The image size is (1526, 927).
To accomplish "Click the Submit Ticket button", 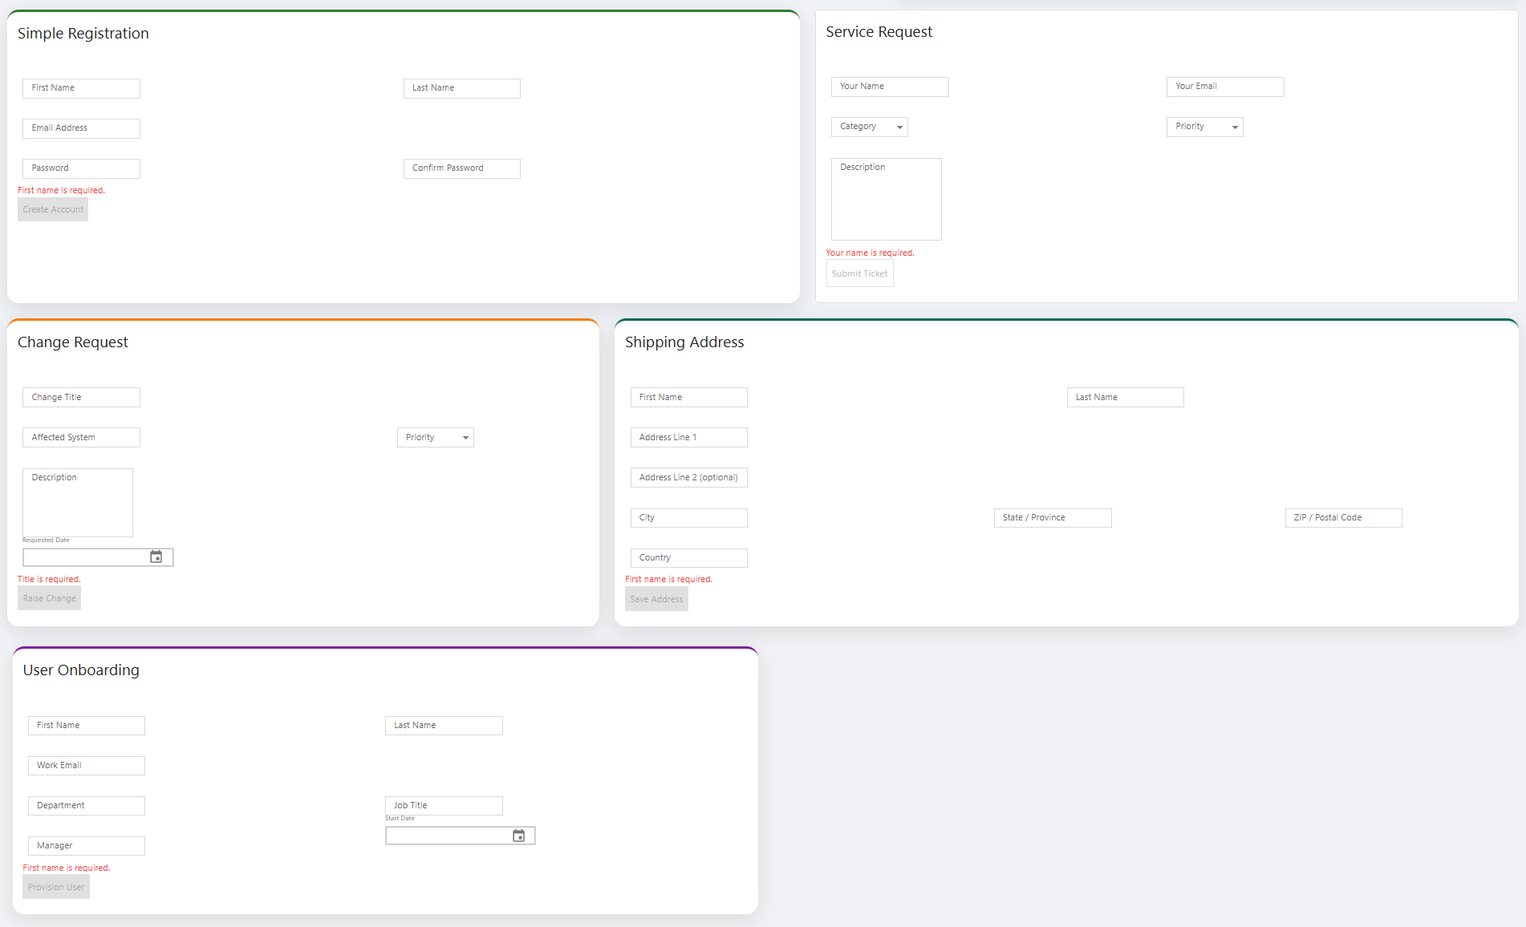I will click(860, 273).
